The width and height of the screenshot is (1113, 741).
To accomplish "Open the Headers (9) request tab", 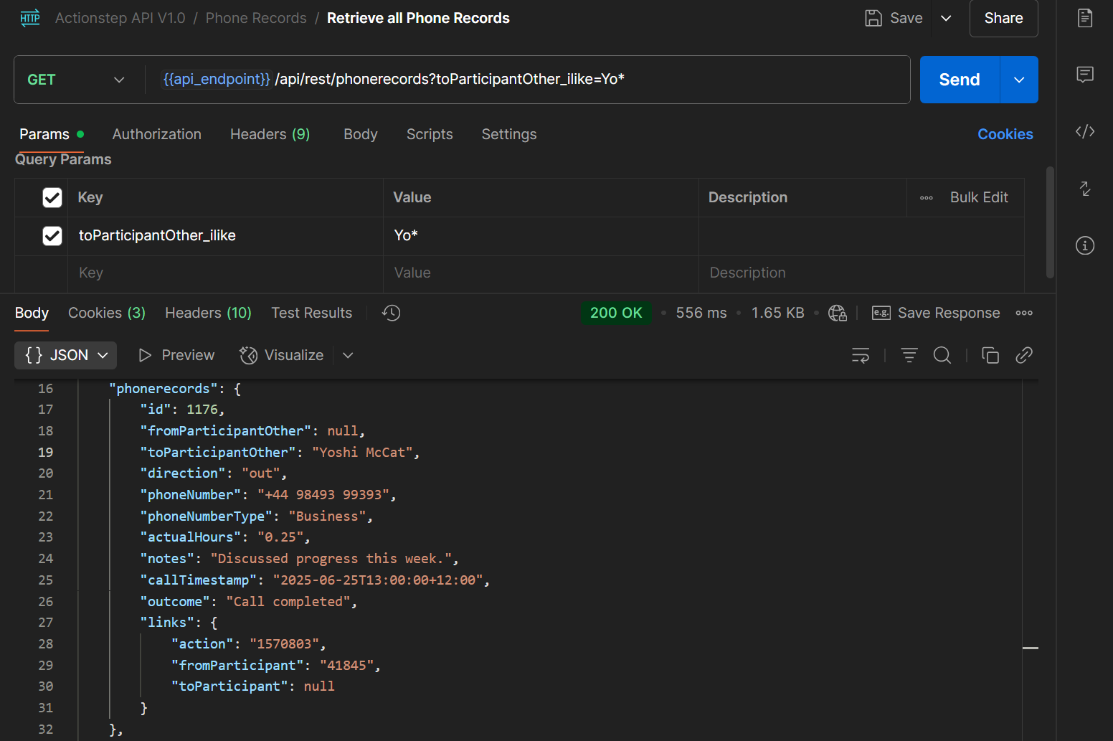I will (270, 134).
